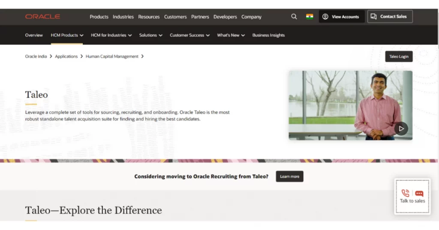Expand the HCM Products dropdown

[x=67, y=35]
